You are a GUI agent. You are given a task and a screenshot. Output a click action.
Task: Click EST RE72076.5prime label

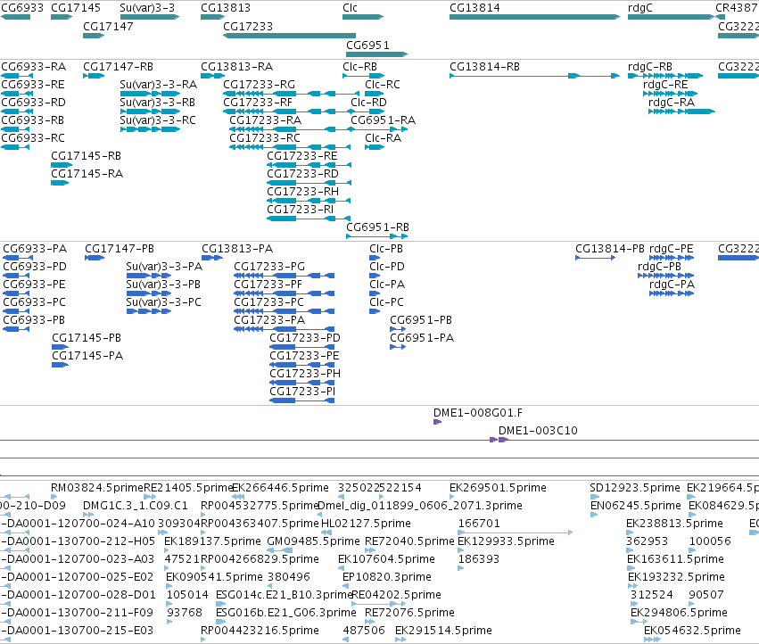(x=409, y=613)
